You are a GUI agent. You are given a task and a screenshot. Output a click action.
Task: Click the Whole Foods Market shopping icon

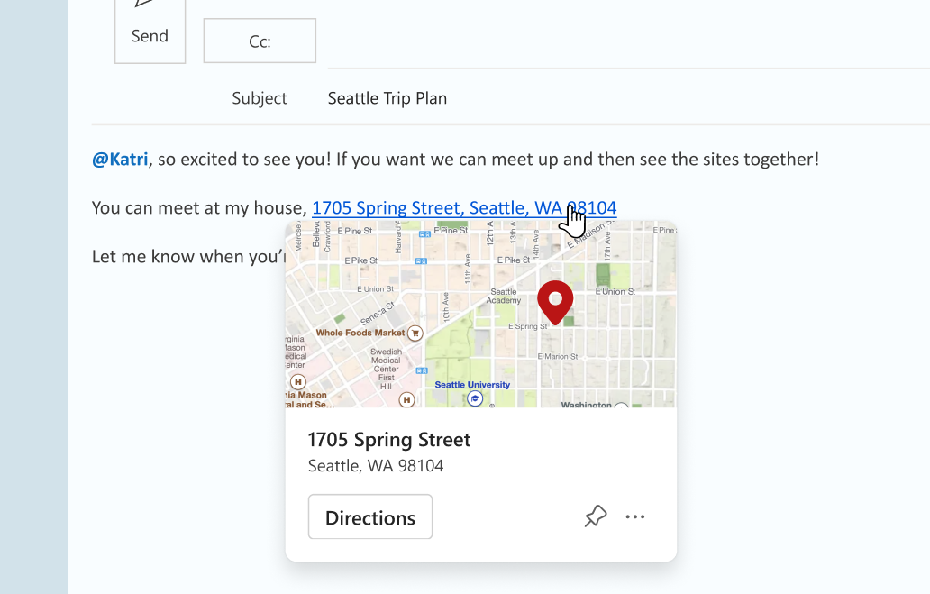(x=415, y=333)
